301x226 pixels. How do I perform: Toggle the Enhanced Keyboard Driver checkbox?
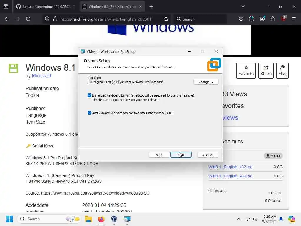tap(89, 95)
